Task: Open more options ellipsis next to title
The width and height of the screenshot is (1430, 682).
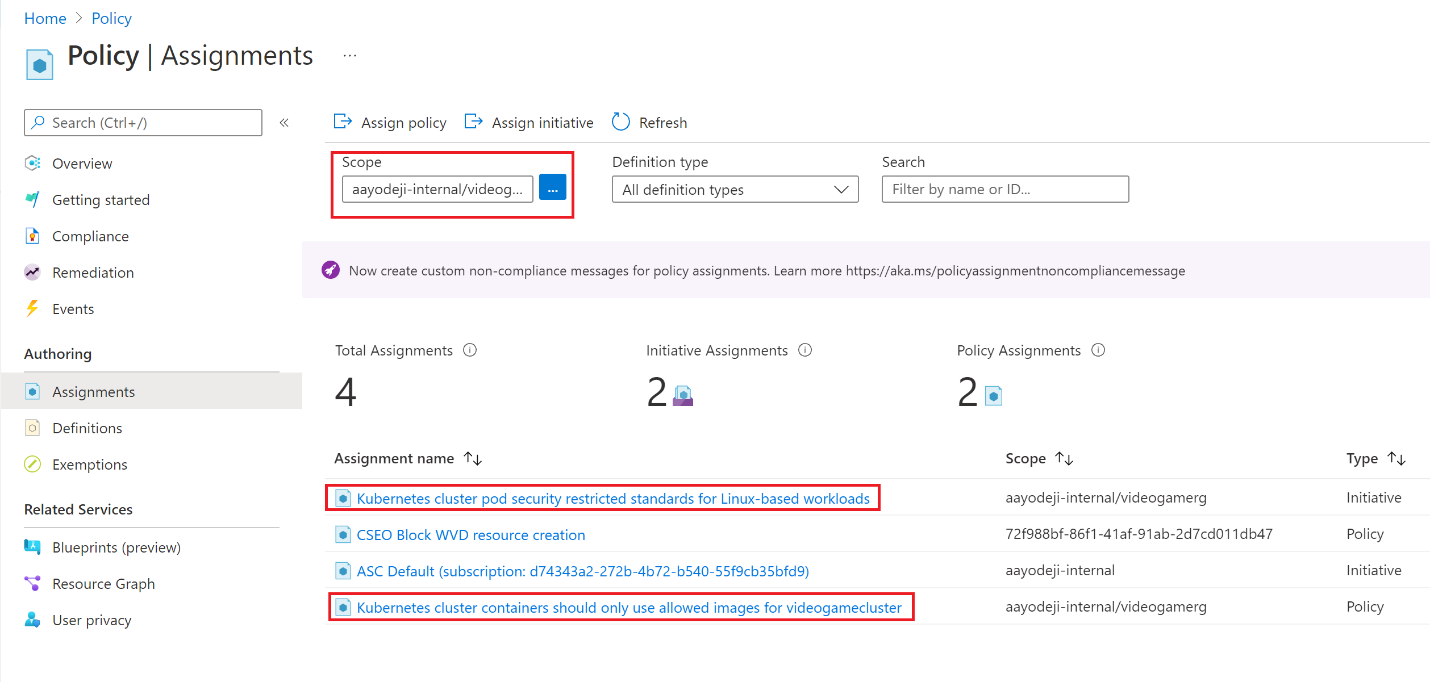Action: point(350,56)
